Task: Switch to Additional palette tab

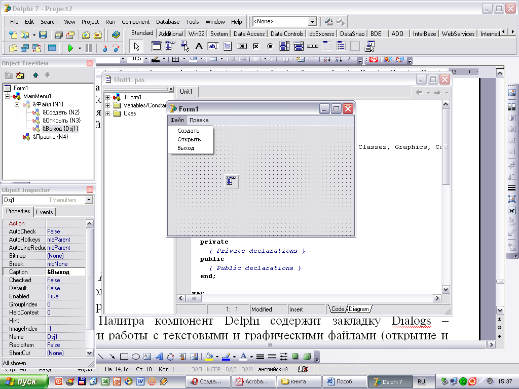Action: pos(170,34)
